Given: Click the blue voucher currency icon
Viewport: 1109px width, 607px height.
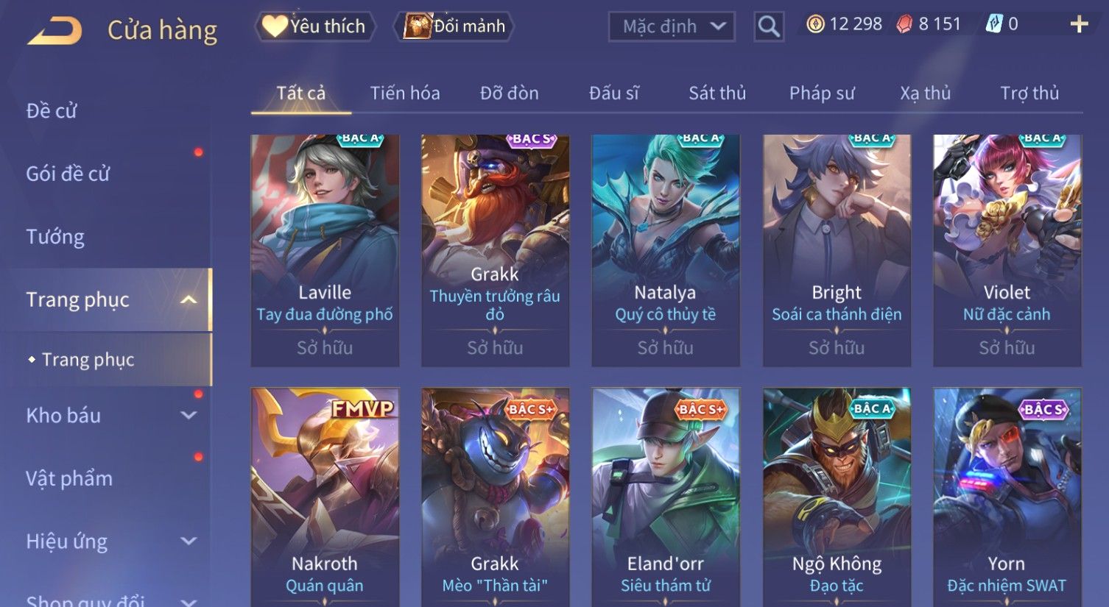Looking at the screenshot, I should 994,24.
